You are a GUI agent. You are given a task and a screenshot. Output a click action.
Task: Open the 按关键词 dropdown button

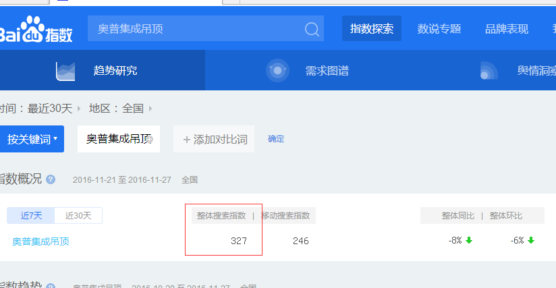tap(32, 139)
